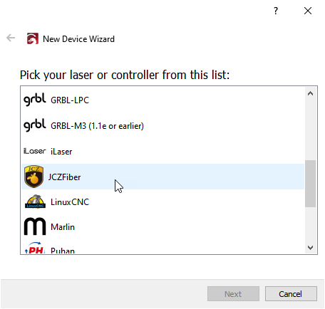Close the New Device Wizard dialog

[308, 11]
